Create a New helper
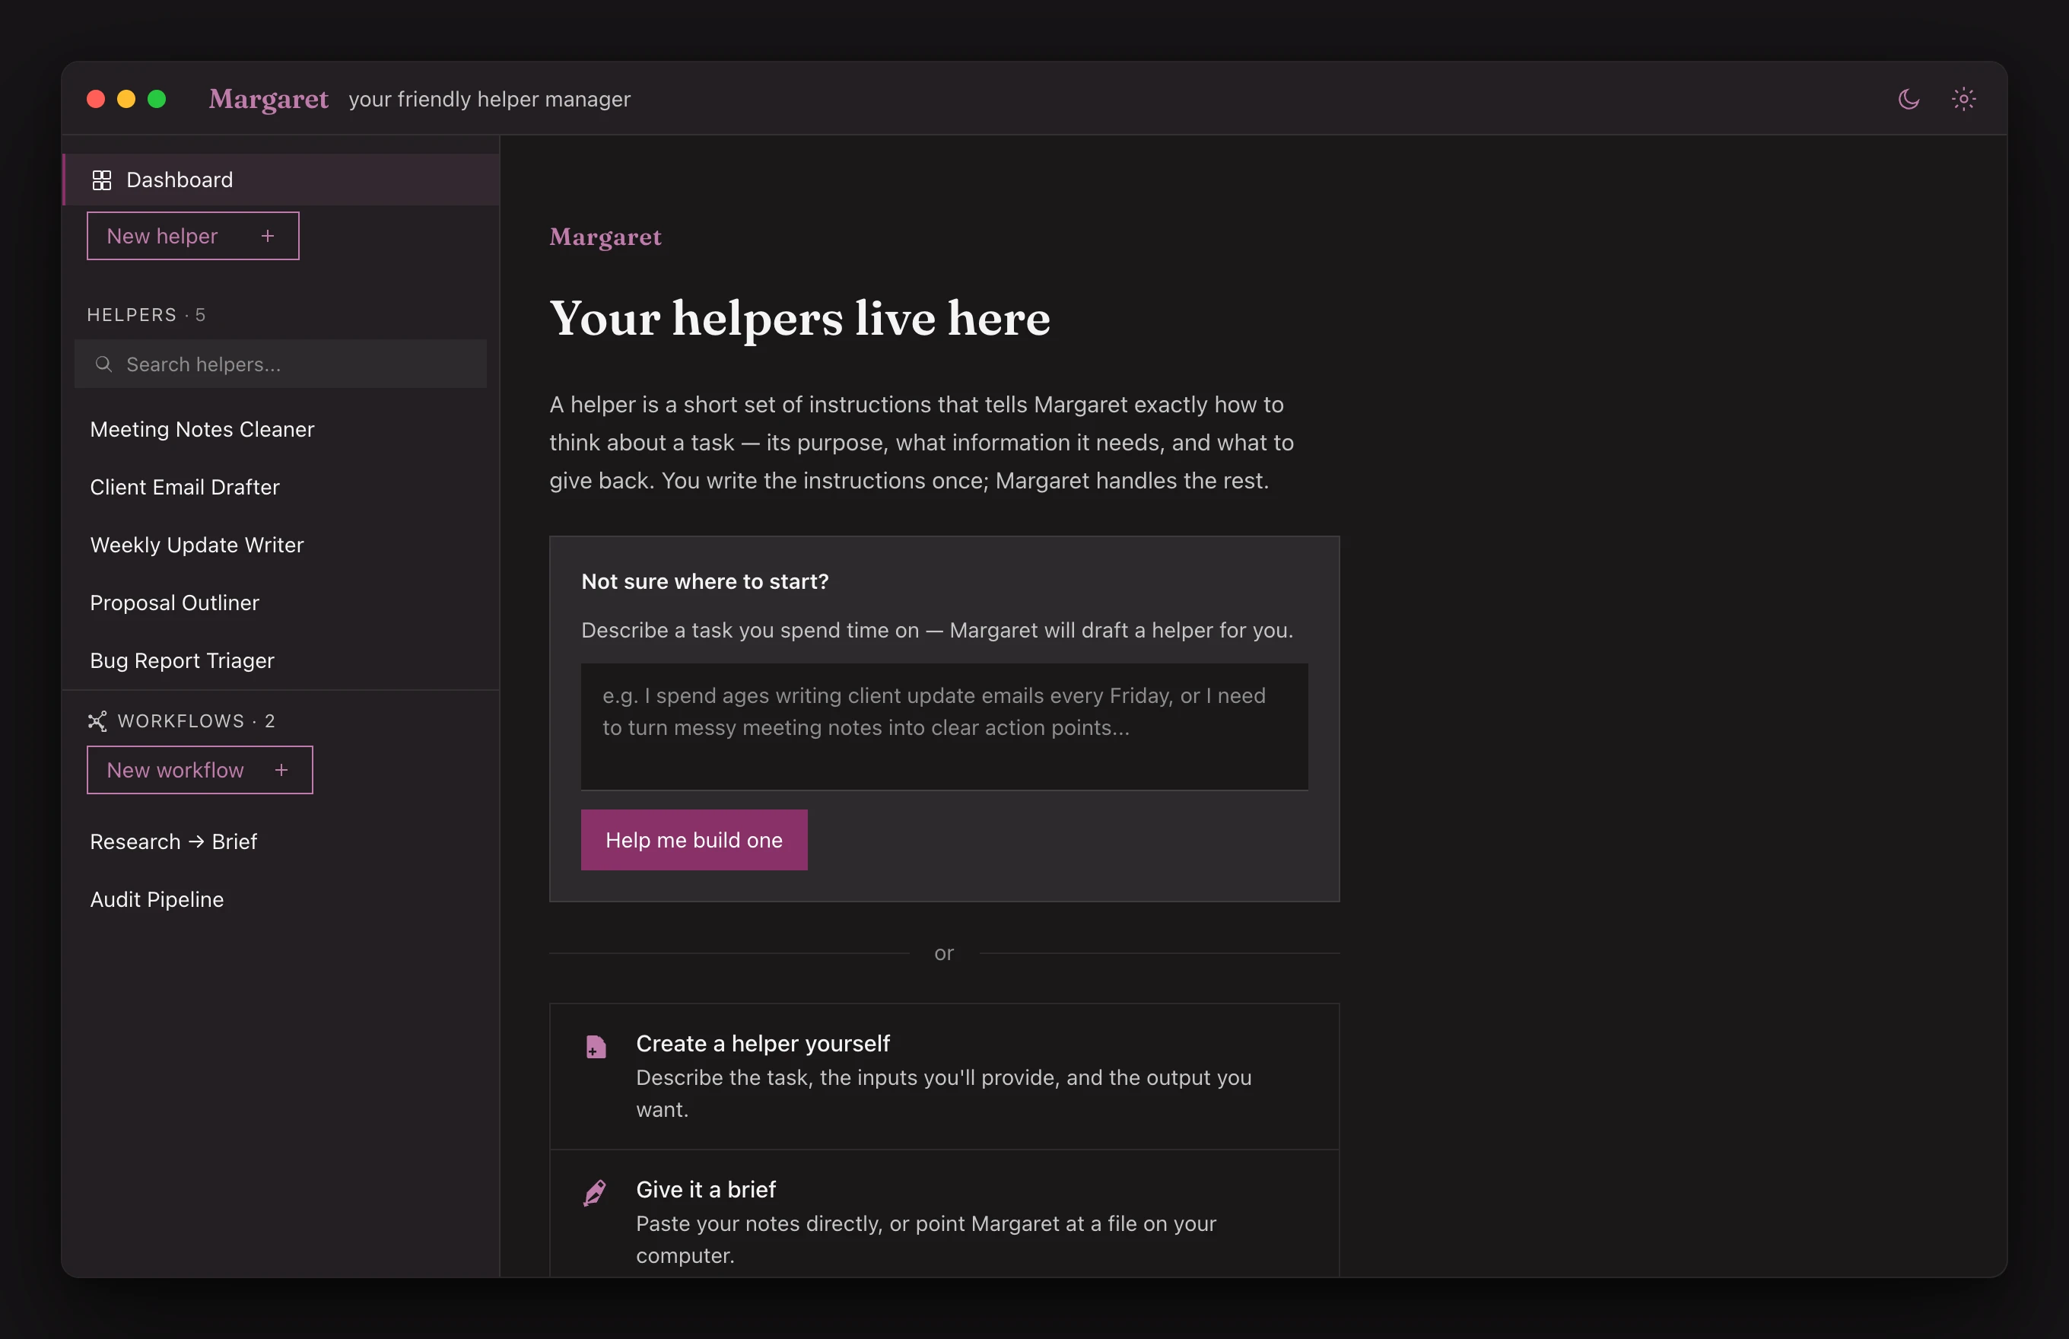 pyautogui.click(x=193, y=236)
